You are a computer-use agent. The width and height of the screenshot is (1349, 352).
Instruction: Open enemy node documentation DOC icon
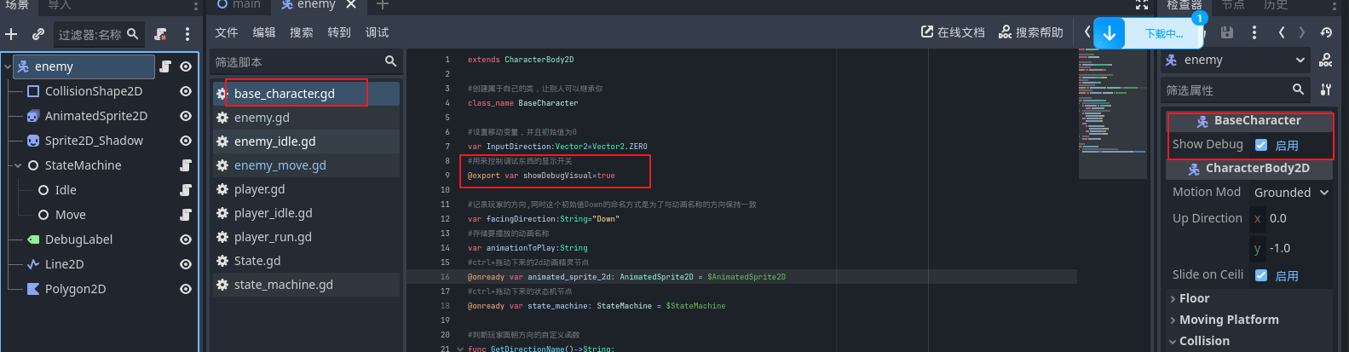(x=1325, y=60)
